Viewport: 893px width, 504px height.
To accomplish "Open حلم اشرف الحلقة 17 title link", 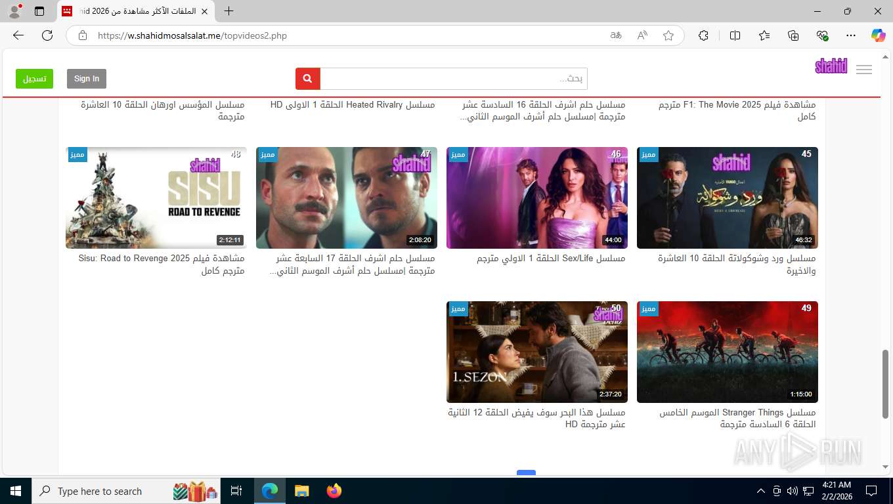I will point(352,264).
